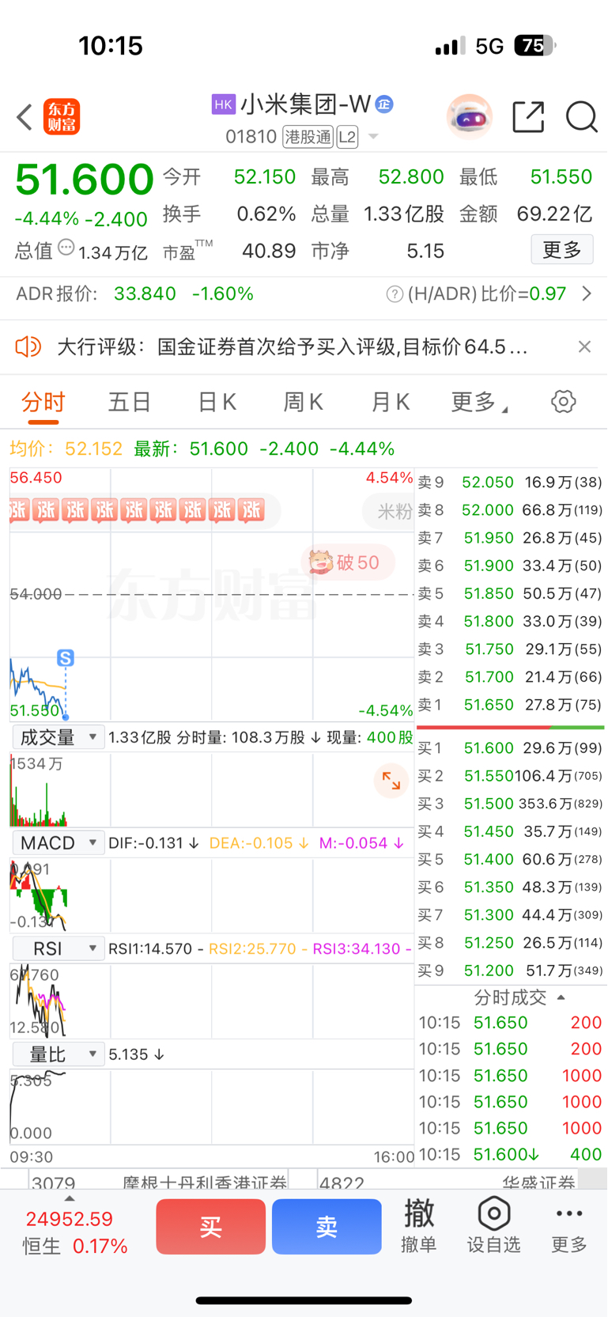Tap the 卖1 51.650 order row
The width and height of the screenshot is (608, 1317).
click(510, 705)
